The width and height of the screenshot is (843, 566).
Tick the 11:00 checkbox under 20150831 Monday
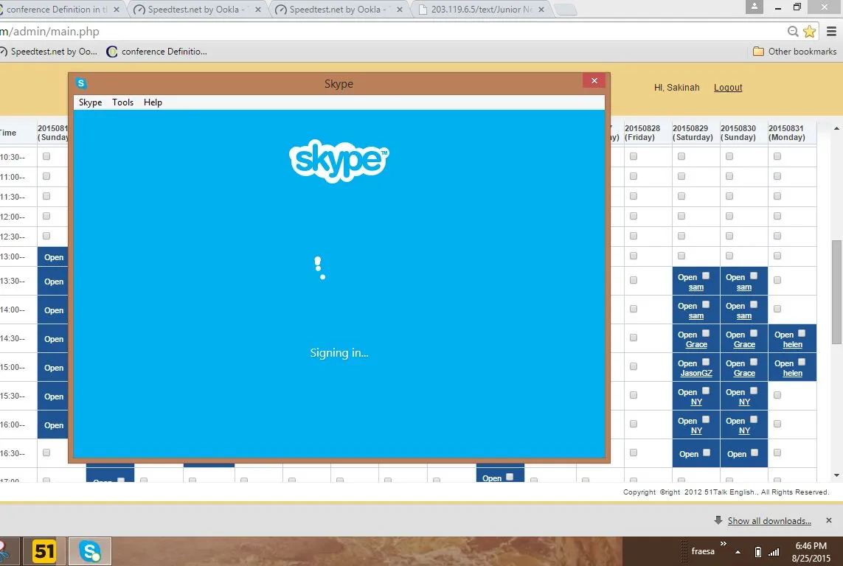click(x=777, y=177)
